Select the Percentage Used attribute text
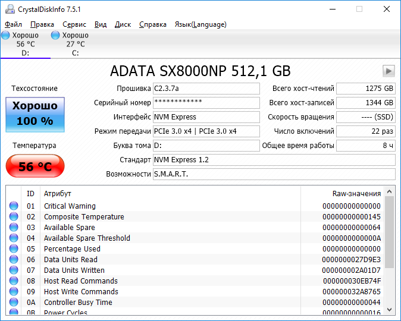The height and width of the screenshot is (321, 401). [72, 249]
